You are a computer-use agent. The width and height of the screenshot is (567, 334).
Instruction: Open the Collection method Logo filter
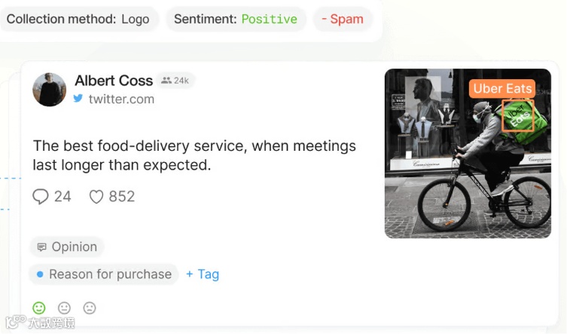click(x=78, y=19)
